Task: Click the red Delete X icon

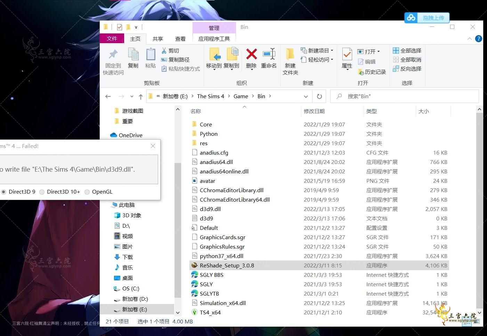Action: point(251,54)
